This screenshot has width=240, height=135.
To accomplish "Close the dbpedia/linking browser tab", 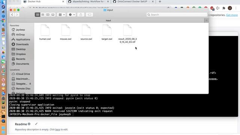I will point(108,1).
